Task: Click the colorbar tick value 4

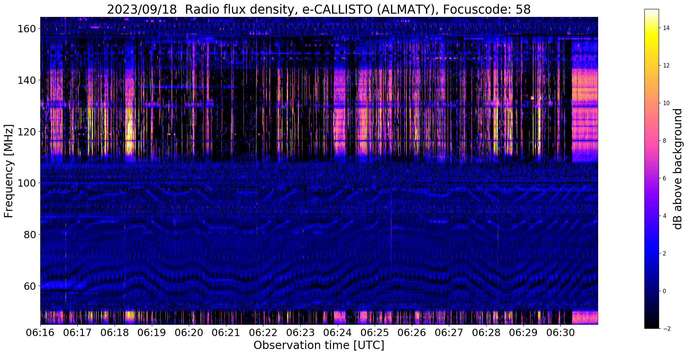Action: [664, 216]
